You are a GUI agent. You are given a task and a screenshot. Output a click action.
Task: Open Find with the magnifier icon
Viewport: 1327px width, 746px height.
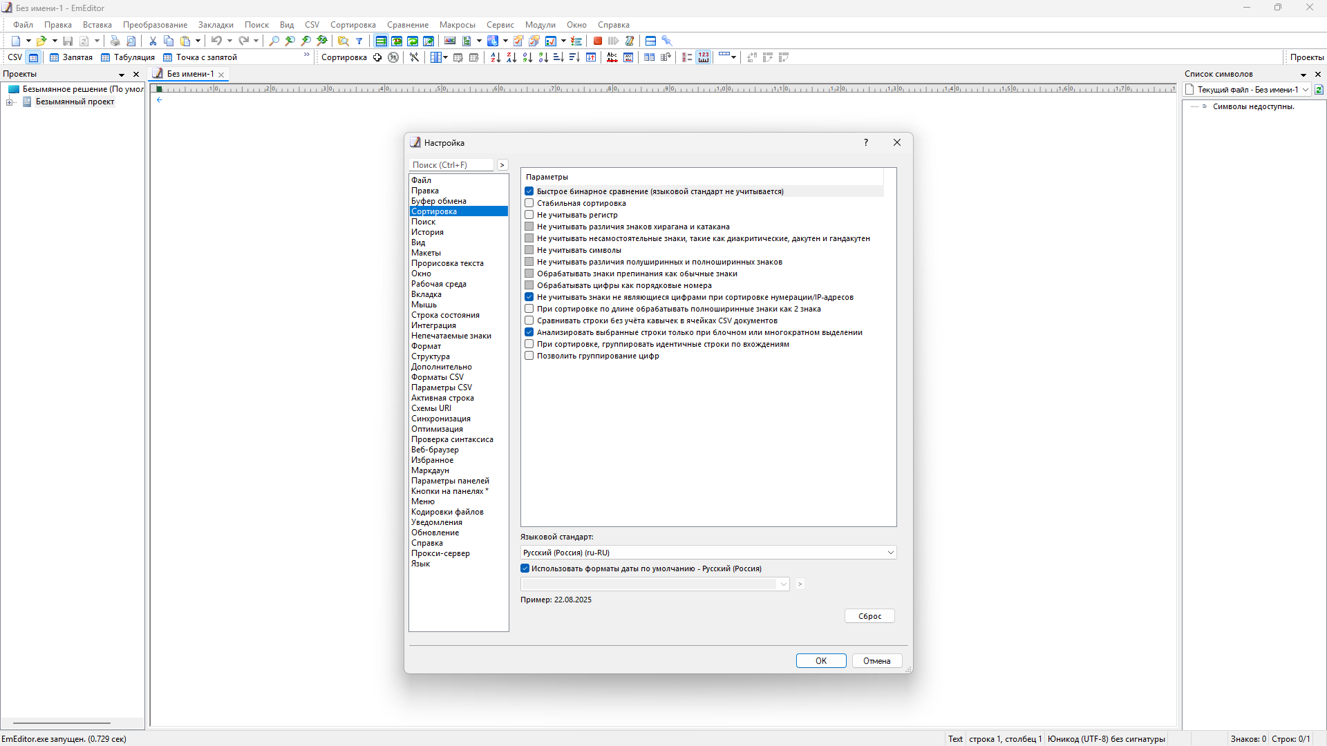274,41
